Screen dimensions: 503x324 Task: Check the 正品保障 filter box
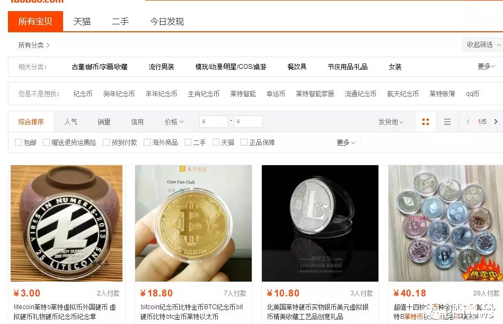(244, 142)
